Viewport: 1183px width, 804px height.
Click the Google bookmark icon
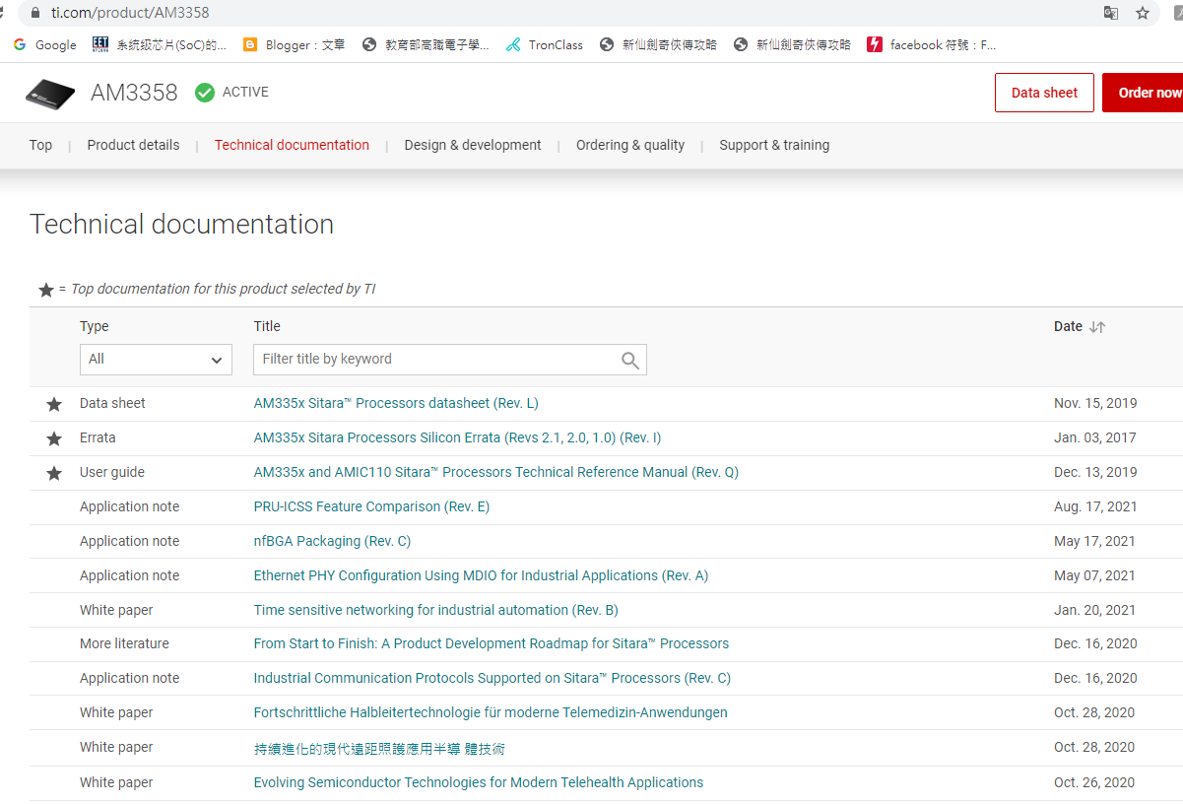pyautogui.click(x=20, y=44)
